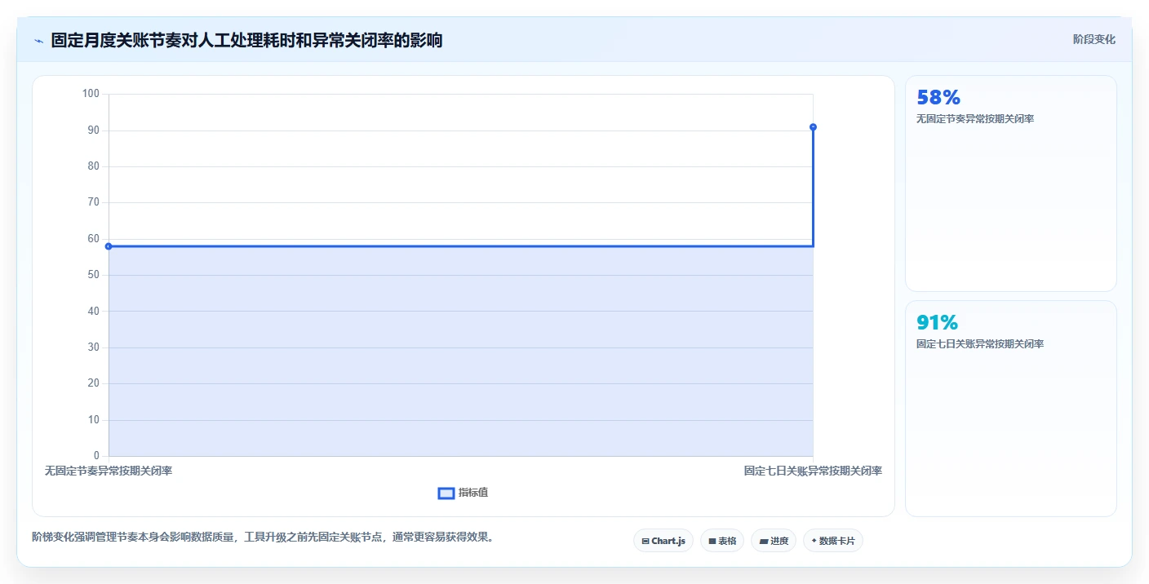
Task: Select the 表格 tag chip
Action: pyautogui.click(x=722, y=541)
